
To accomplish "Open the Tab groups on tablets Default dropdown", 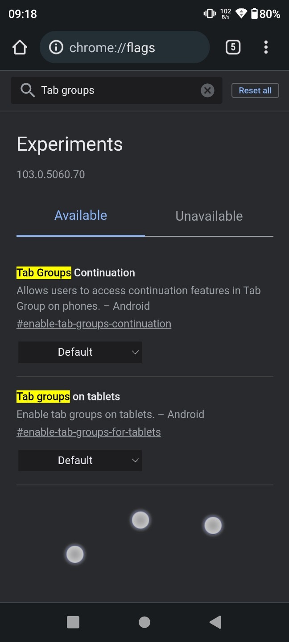I will point(80,461).
